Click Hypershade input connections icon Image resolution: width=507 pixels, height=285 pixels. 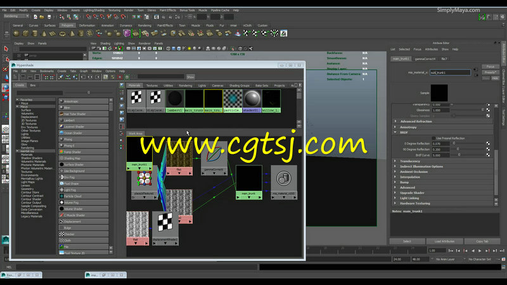83,77
